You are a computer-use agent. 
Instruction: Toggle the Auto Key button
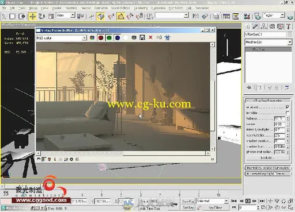click(x=188, y=201)
